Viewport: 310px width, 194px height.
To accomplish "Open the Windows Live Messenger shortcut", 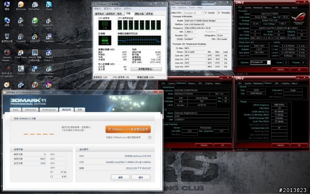I will point(49,71).
